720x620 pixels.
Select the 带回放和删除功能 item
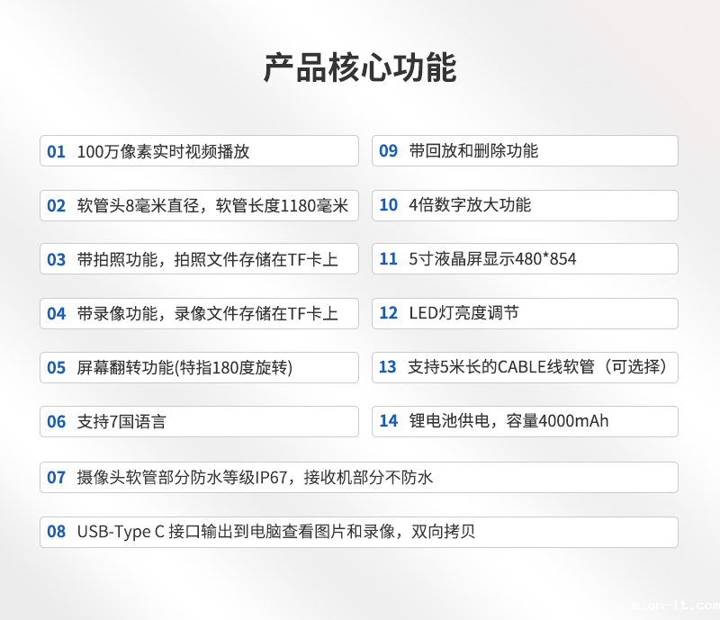525,151
